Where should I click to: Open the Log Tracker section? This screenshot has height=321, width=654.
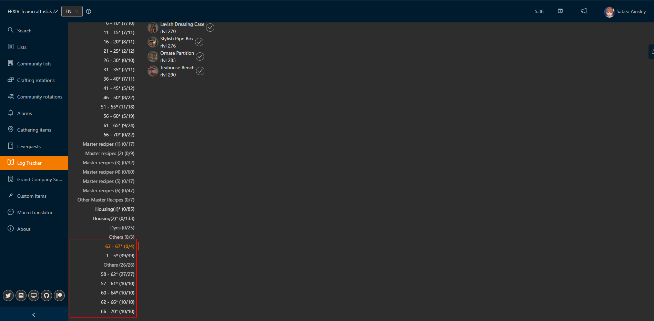[x=30, y=163]
